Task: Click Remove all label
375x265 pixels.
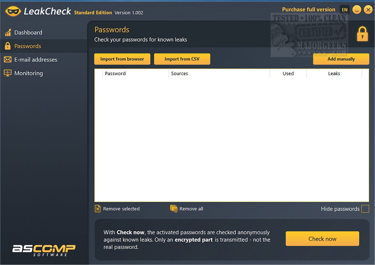Action: coord(191,209)
